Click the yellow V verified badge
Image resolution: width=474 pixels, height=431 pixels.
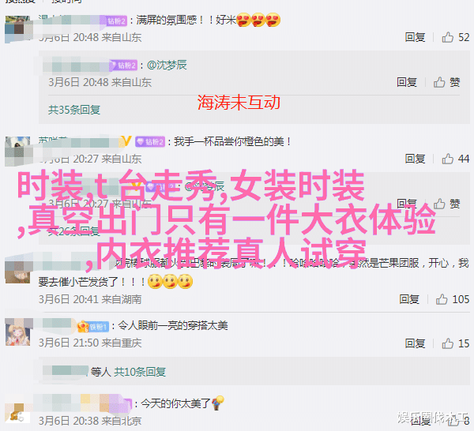(x=126, y=141)
